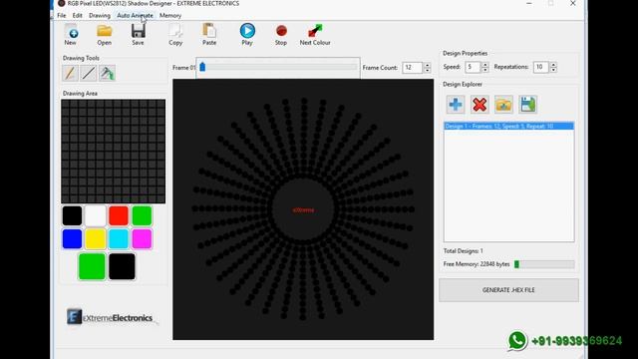
Task: Pick the red colour swatch
Action: coord(119,215)
